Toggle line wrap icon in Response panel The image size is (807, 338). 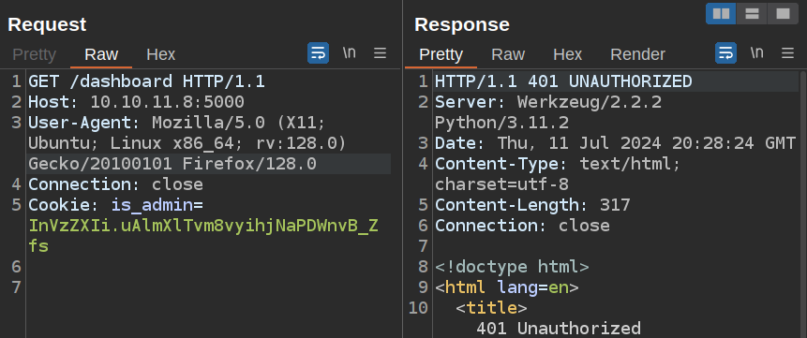click(725, 53)
